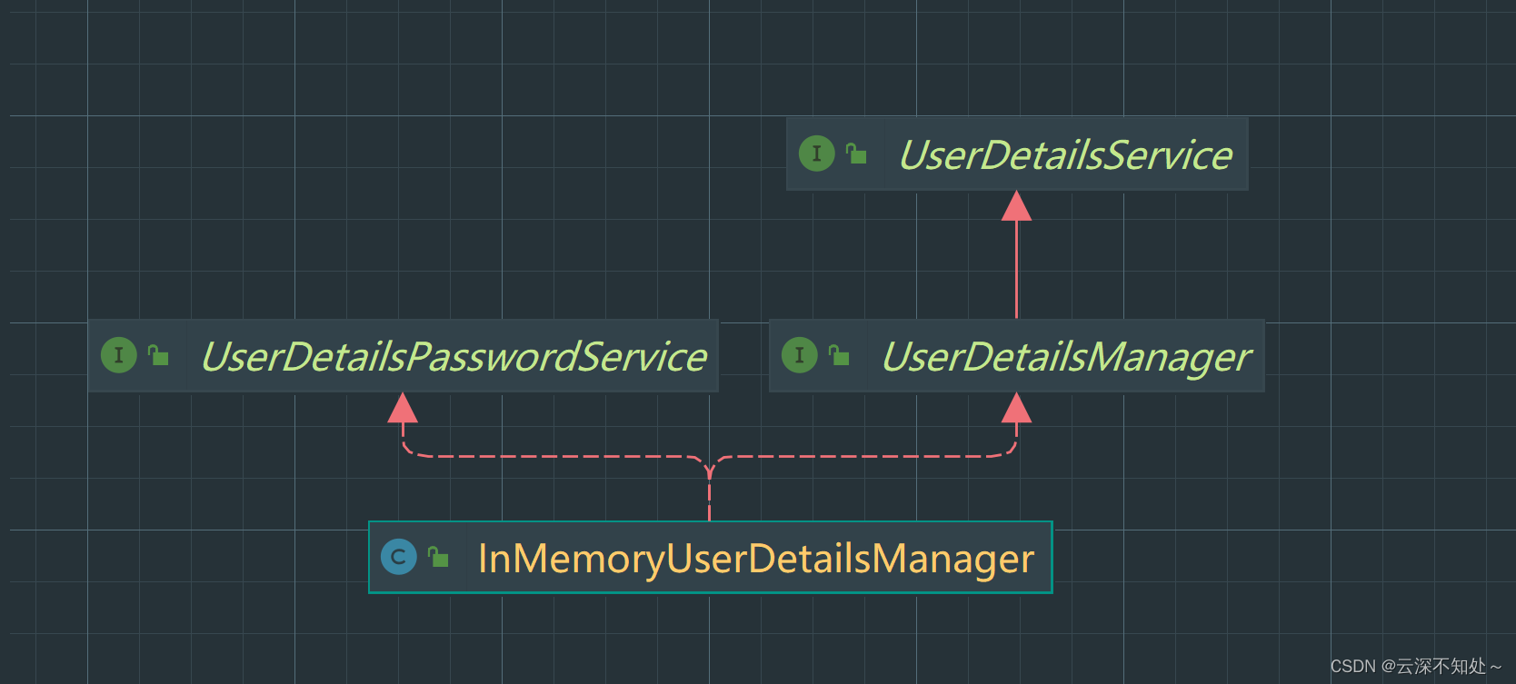Click interface icon on UserDetailsService node
The height and width of the screenshot is (684, 1516).
tap(816, 154)
